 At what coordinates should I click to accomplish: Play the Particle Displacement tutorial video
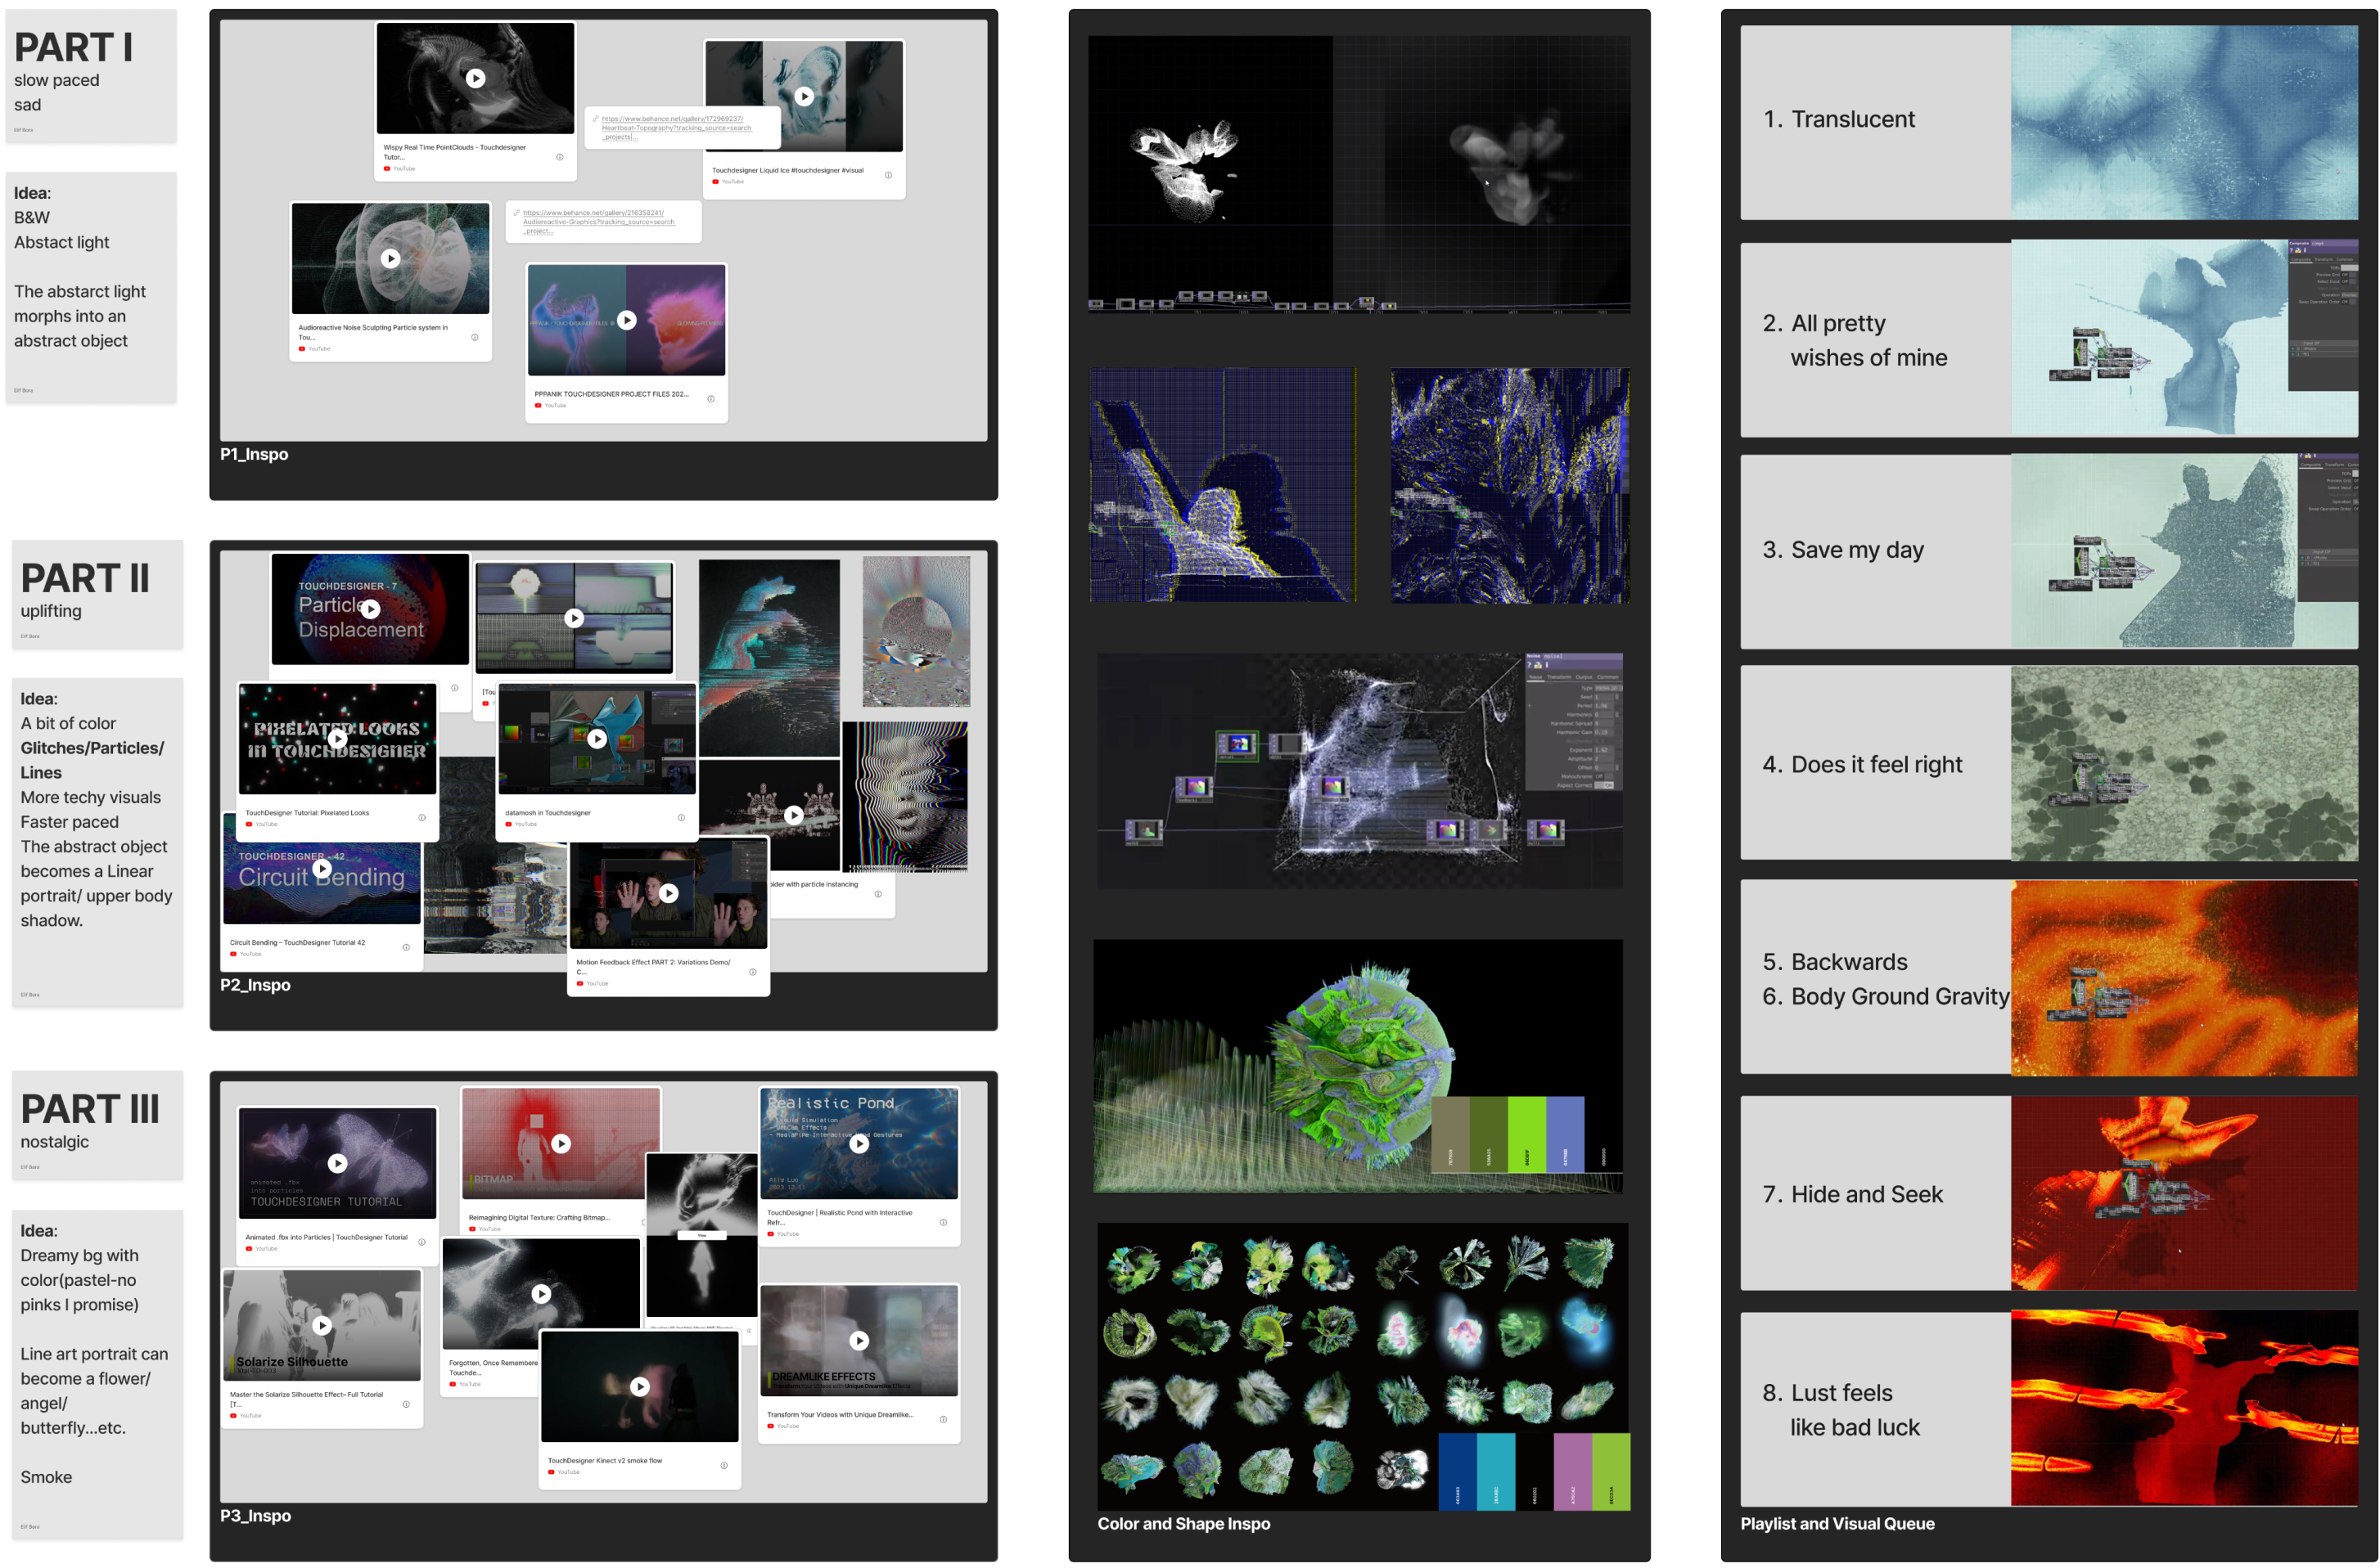click(370, 608)
